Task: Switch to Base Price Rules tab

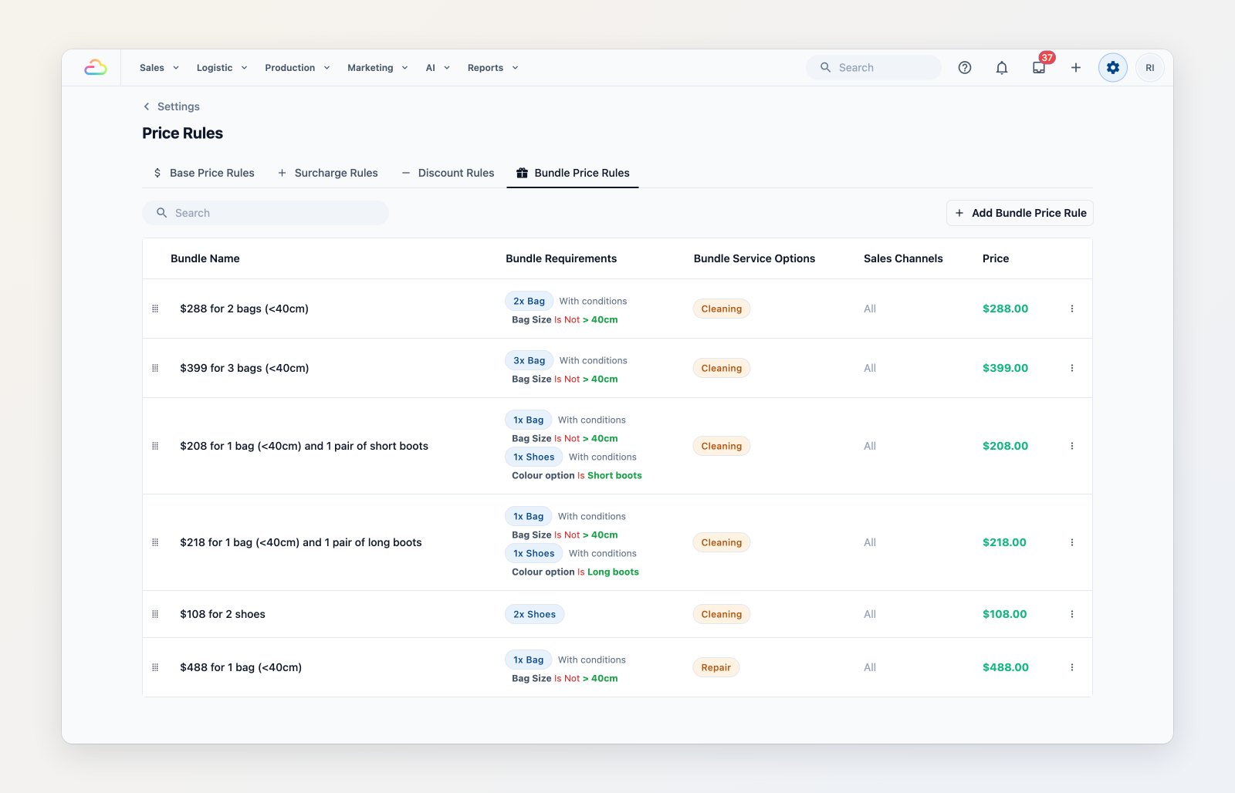Action: pos(204,173)
